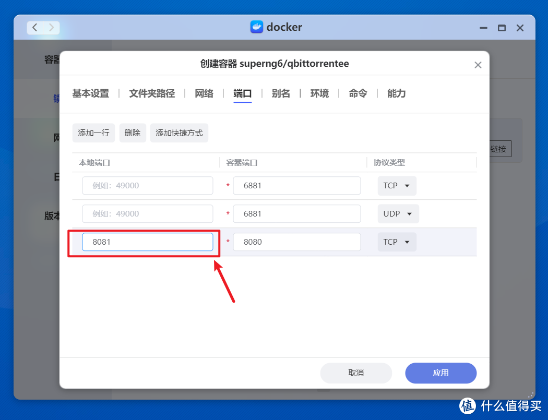
Task: Select the 端口 tab
Action: 242,93
